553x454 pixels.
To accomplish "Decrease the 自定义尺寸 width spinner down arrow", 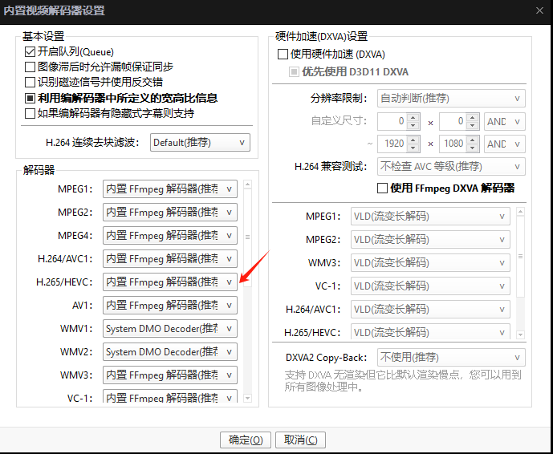I will point(413,126).
